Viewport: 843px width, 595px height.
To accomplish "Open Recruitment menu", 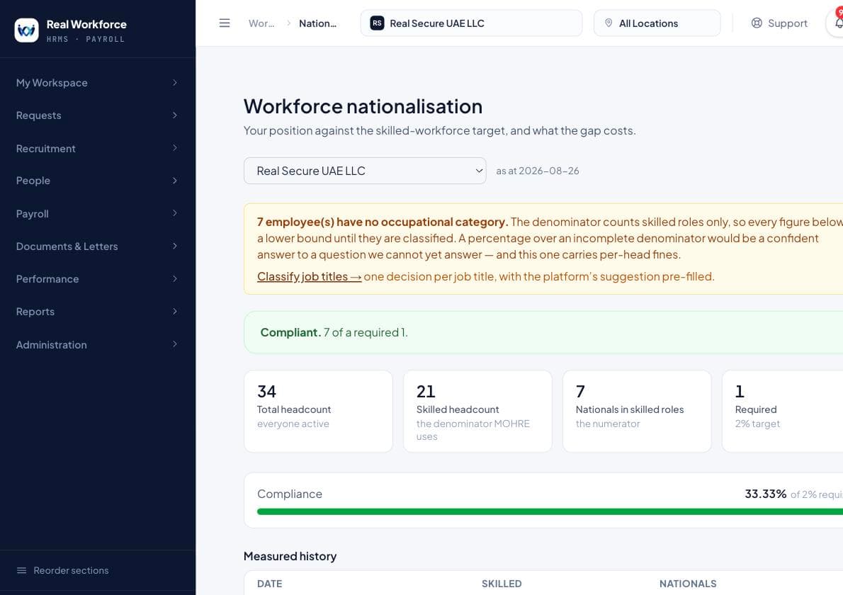I will click(x=97, y=148).
